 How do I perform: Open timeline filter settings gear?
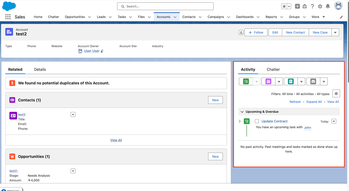[x=336, y=94]
